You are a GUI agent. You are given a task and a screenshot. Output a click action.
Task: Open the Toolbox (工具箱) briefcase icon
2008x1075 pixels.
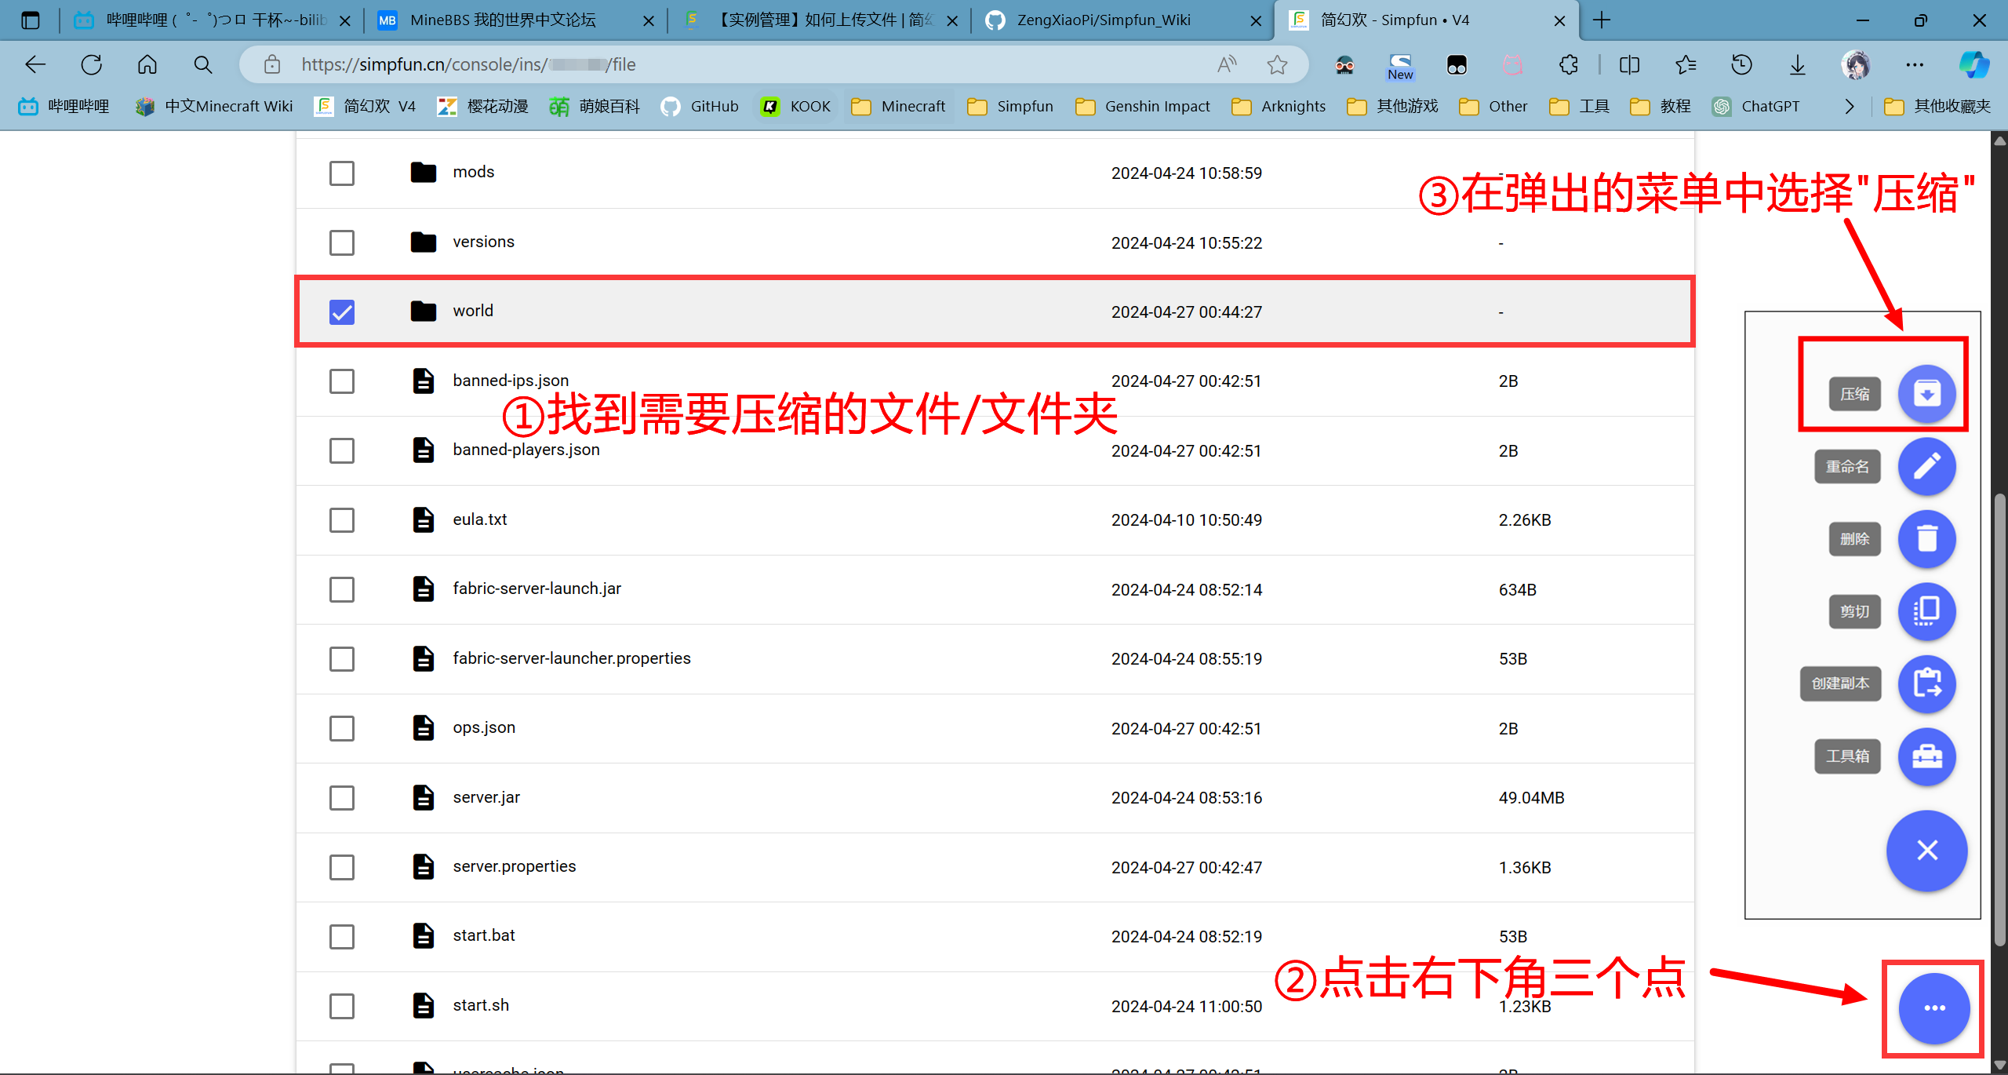[1926, 756]
